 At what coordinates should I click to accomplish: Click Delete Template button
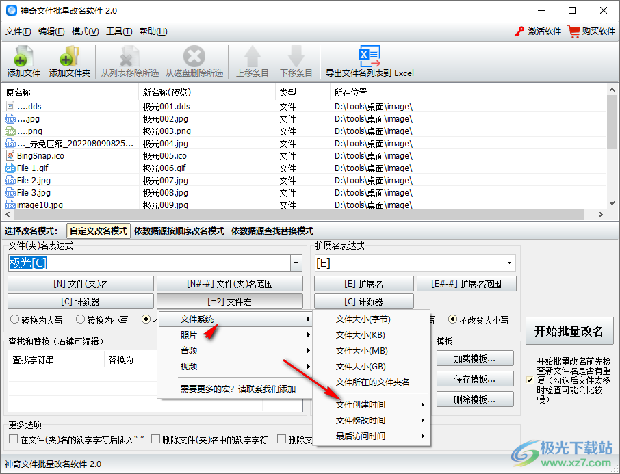click(x=475, y=399)
